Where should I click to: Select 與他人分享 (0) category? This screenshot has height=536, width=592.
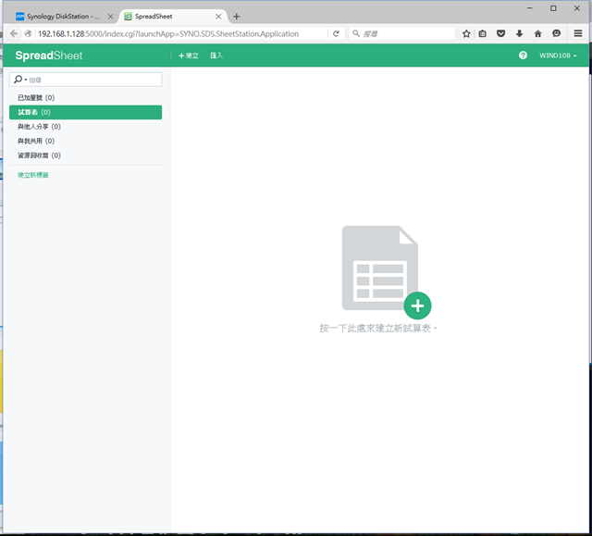[85, 127]
